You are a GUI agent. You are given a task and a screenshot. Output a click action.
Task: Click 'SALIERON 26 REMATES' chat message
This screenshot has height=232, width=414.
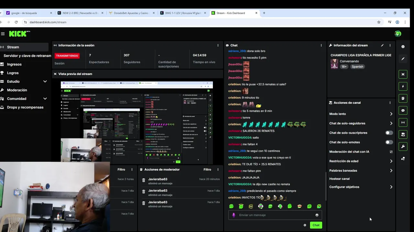click(x=258, y=131)
